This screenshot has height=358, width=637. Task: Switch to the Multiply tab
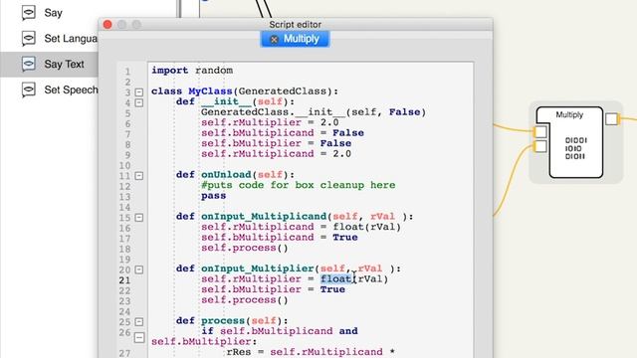coord(295,39)
